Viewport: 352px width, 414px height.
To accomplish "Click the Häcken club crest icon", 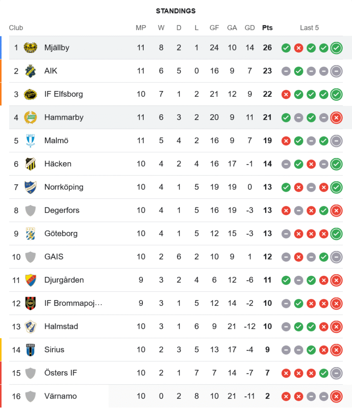I will click(30, 164).
